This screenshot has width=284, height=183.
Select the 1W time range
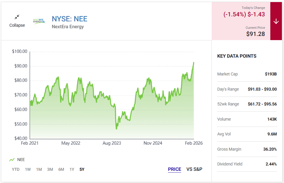pyautogui.click(x=28, y=169)
